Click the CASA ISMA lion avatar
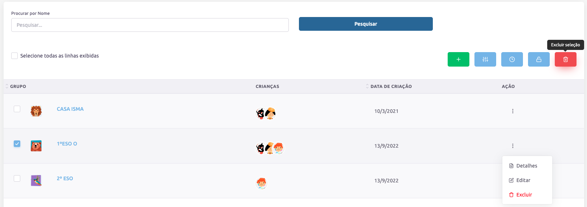The height and width of the screenshot is (207, 587). click(x=36, y=111)
